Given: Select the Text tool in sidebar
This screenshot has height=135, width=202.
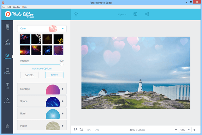Looking at the screenshot, I should pos(7,85).
